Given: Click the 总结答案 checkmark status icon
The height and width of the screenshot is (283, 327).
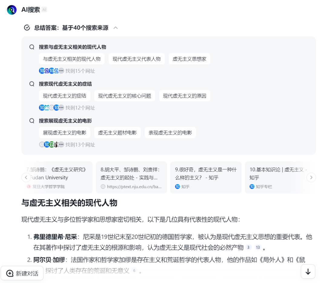Looking at the screenshot, I should click(27, 28).
